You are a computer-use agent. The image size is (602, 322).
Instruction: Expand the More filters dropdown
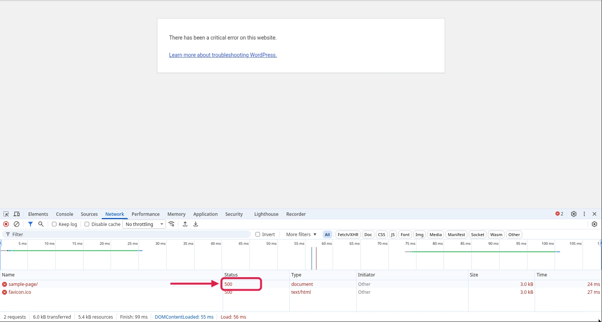pyautogui.click(x=301, y=234)
